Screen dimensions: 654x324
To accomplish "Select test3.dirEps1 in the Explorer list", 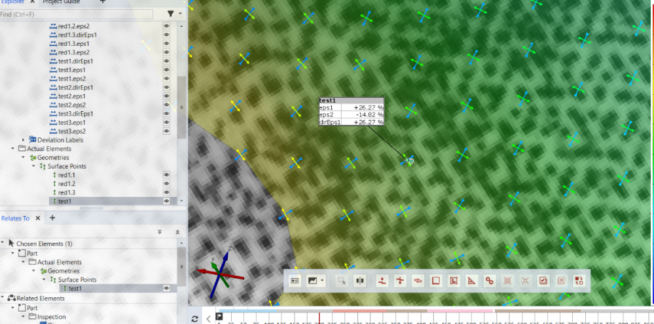I will [x=75, y=113].
